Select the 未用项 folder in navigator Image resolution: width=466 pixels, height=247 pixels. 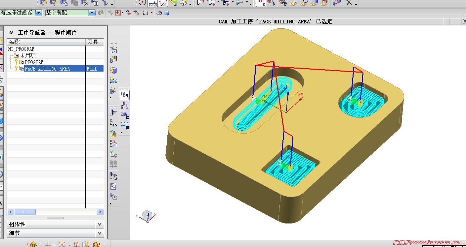pos(27,55)
